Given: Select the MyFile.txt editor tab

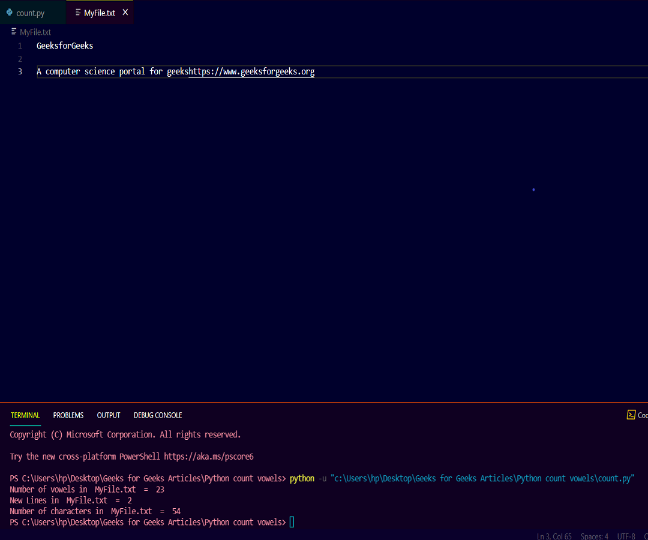Looking at the screenshot, I should pos(99,13).
